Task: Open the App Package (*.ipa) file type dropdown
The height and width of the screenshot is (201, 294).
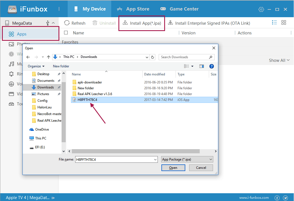Action: [187, 159]
